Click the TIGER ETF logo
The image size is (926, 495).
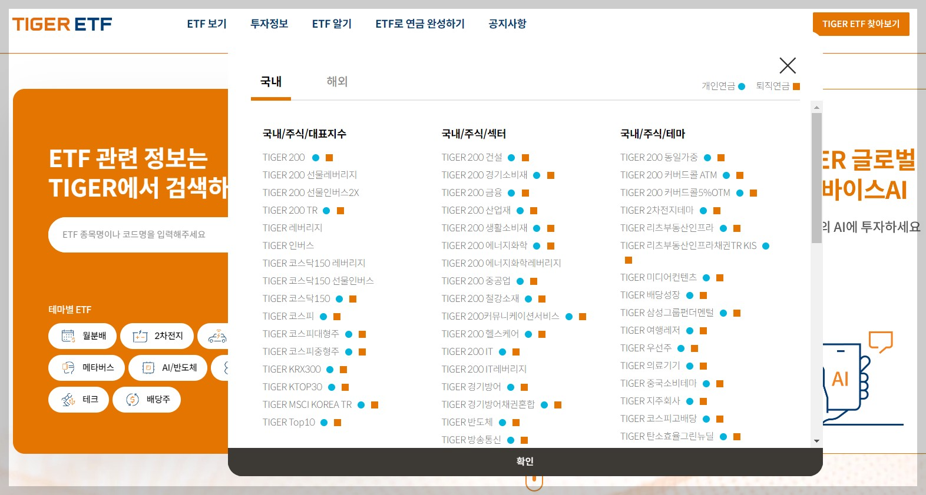[x=62, y=24]
